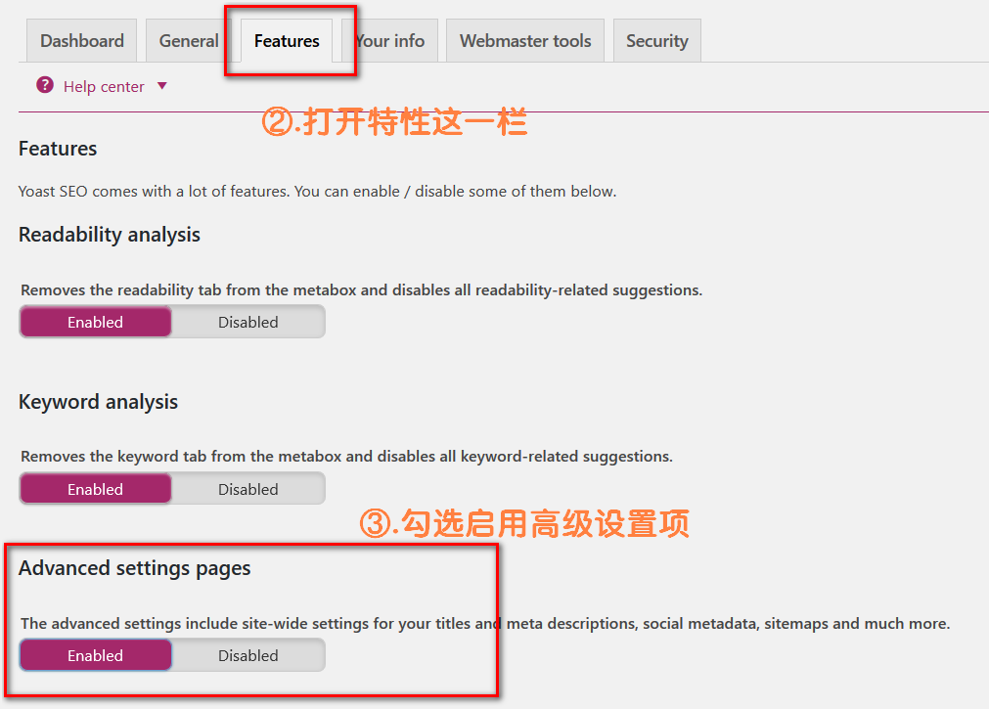Click the Advanced settings pages heading
The height and width of the screenshot is (709, 989).
click(x=134, y=569)
